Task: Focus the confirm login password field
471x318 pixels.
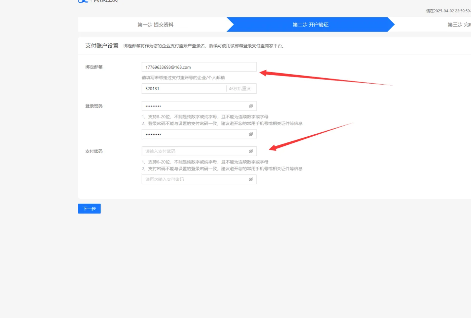Action: (x=199, y=134)
